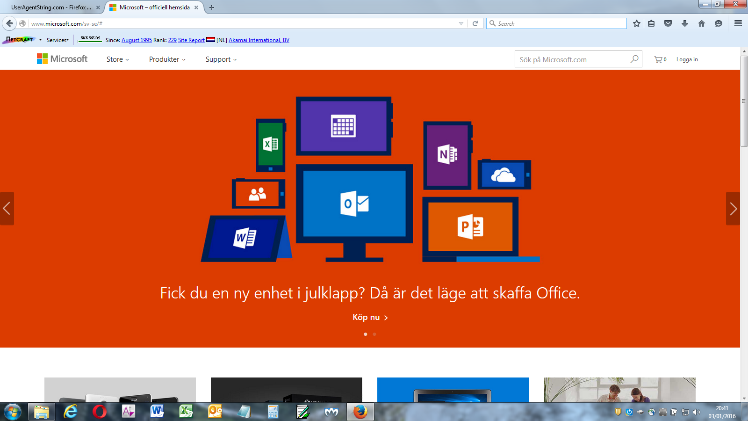Switch to the UserAgentString.com tab
This screenshot has height=421, width=748.
[51, 7]
